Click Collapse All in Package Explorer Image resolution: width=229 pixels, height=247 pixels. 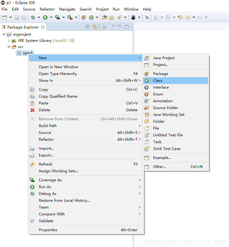tap(88, 27)
